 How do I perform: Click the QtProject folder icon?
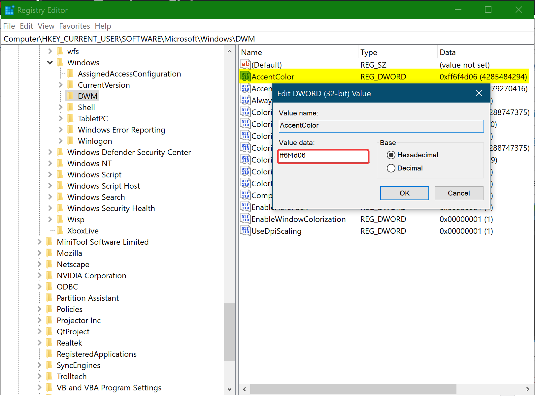coord(49,331)
